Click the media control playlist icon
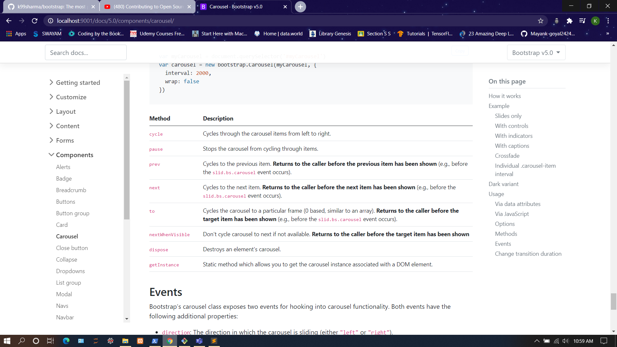 tap(582, 21)
